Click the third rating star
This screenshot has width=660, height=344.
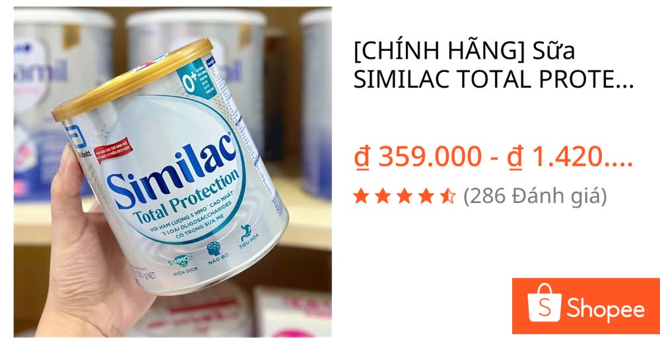(x=405, y=196)
